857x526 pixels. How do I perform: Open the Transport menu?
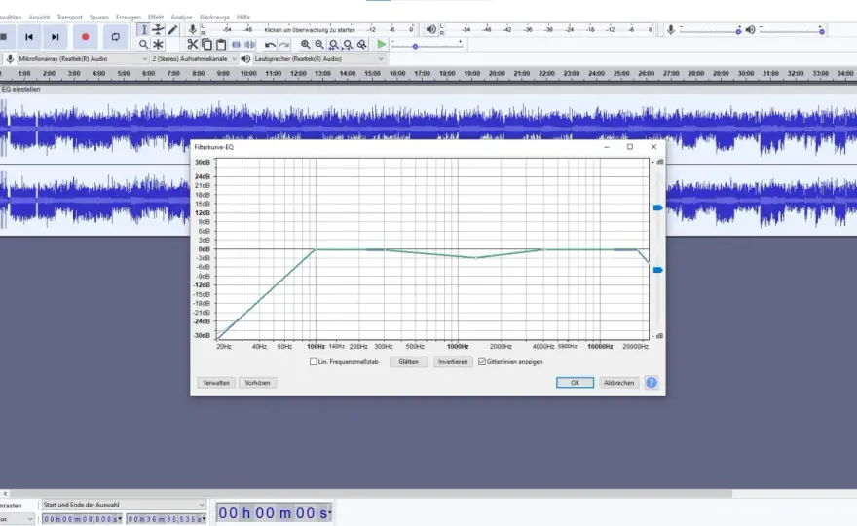click(69, 17)
